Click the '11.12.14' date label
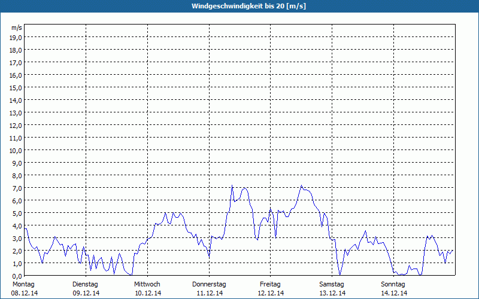The width and height of the screenshot is (479, 299). click(x=210, y=293)
